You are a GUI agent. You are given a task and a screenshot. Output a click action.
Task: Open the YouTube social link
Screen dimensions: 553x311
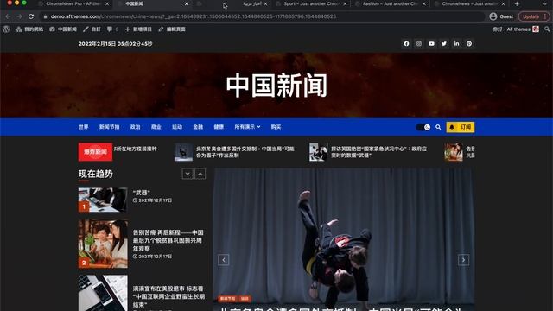point(431,44)
